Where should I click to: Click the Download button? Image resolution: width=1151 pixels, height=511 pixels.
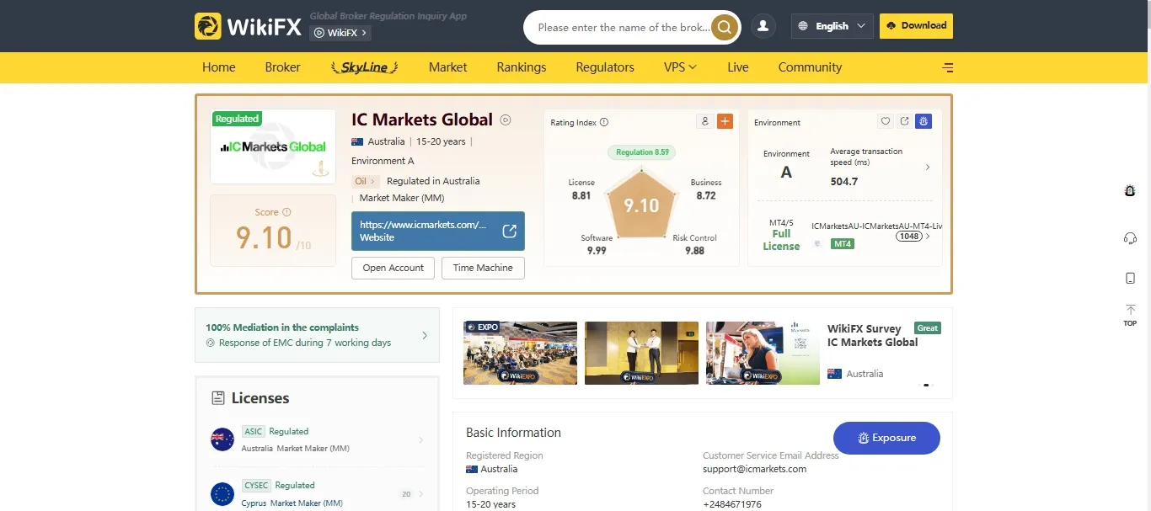(916, 26)
